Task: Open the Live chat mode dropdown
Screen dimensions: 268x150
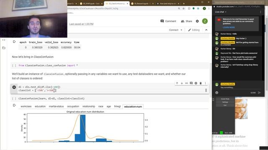Action: [x=221, y=12]
